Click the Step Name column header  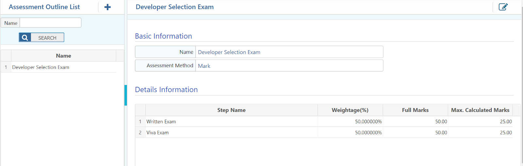coord(231,110)
